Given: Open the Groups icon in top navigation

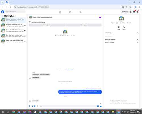Looking at the screenshot, I should click(x=80, y=12).
